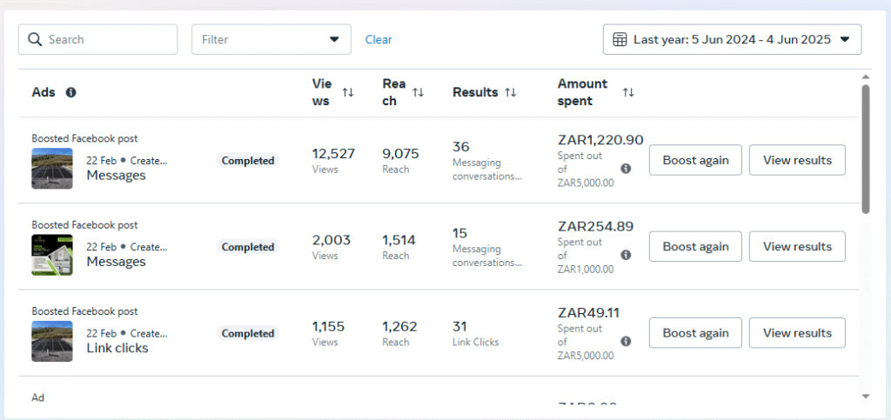This screenshot has width=891, height=420.
Task: Click the Ads column info icon
Action: [x=70, y=92]
